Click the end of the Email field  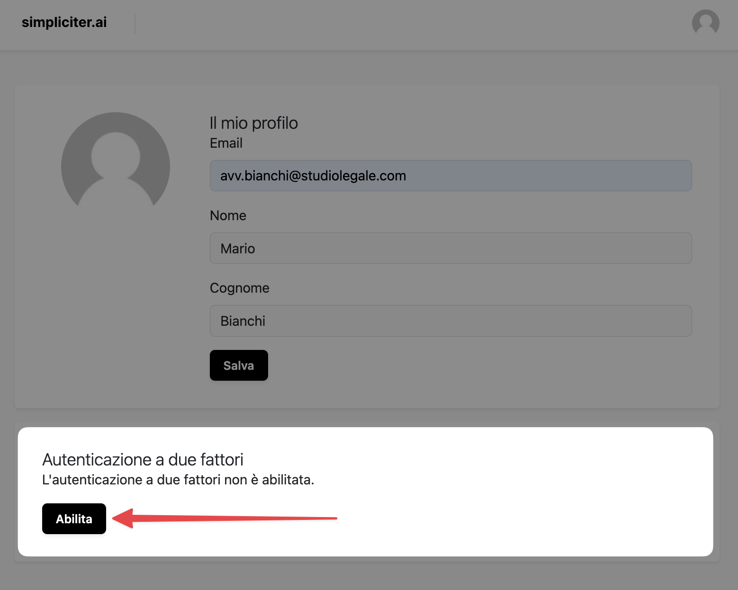point(673,176)
